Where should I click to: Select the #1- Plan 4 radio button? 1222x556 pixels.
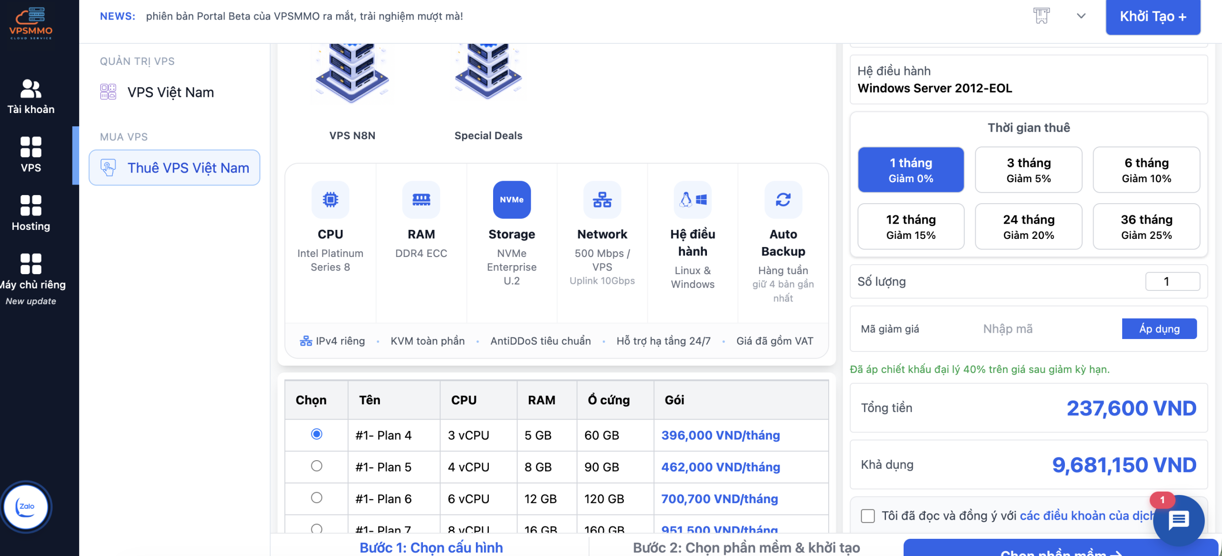tap(316, 434)
